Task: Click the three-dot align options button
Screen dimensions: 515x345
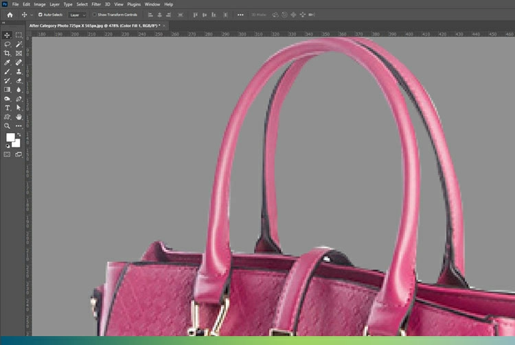Action: click(240, 14)
